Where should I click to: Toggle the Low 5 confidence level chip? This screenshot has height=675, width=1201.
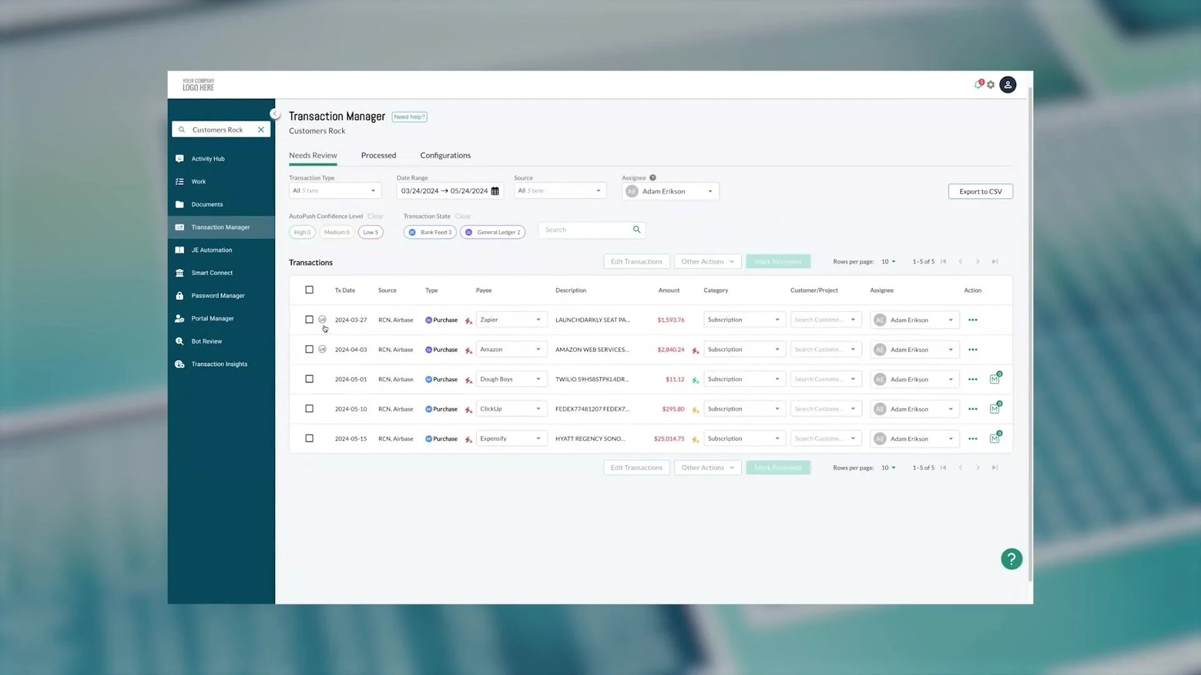[x=370, y=232]
